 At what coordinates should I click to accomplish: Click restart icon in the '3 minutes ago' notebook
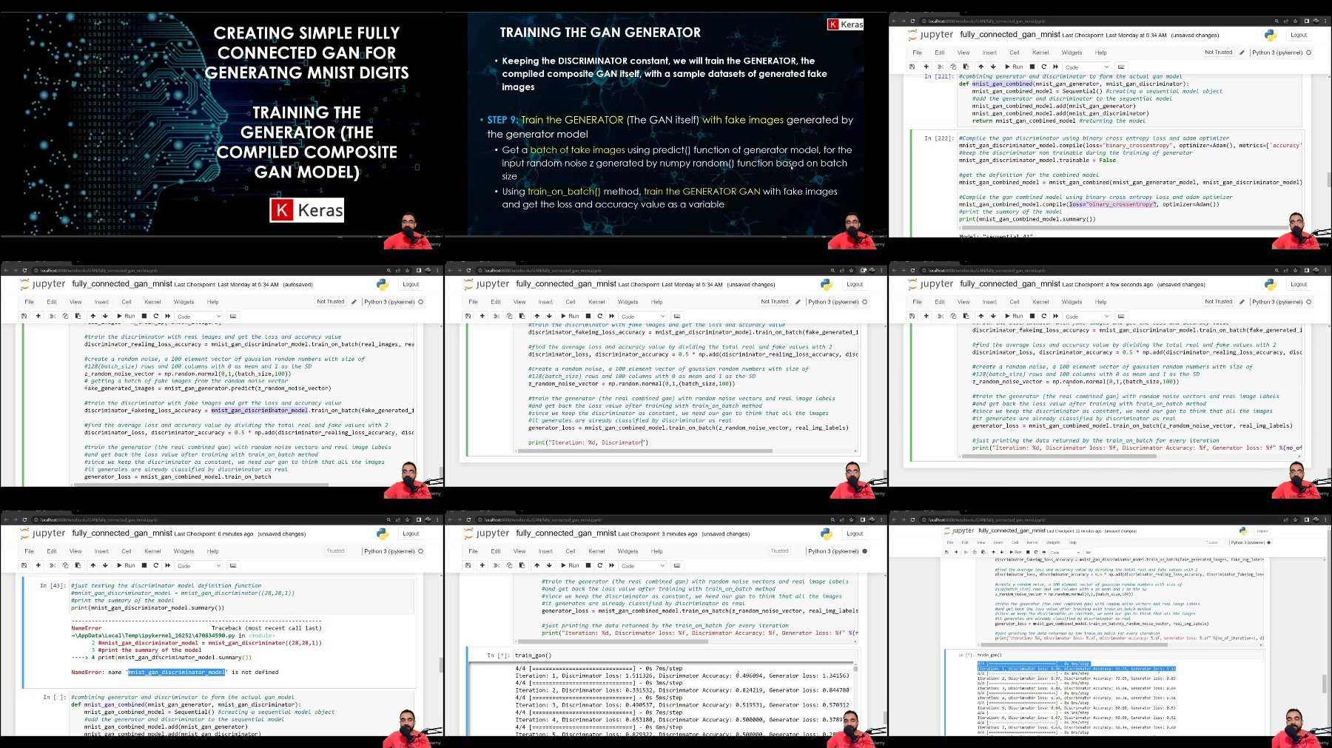[x=600, y=565]
